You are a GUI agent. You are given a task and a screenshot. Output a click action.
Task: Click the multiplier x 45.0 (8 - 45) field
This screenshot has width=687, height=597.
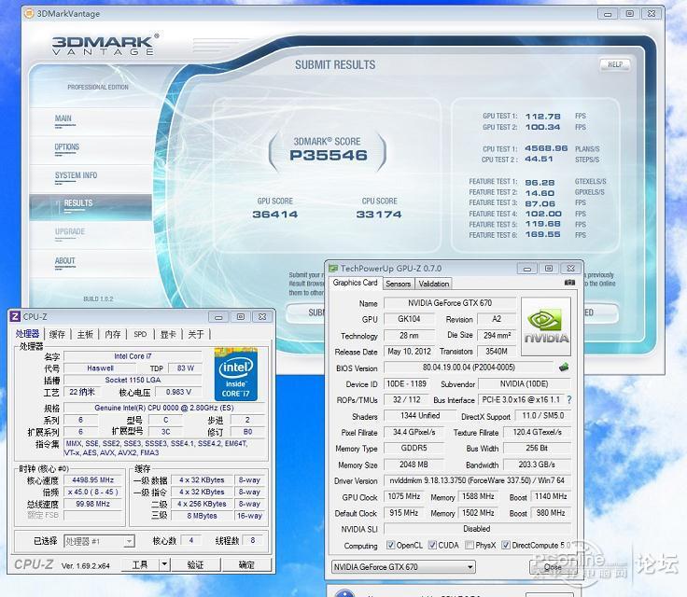tap(93, 492)
